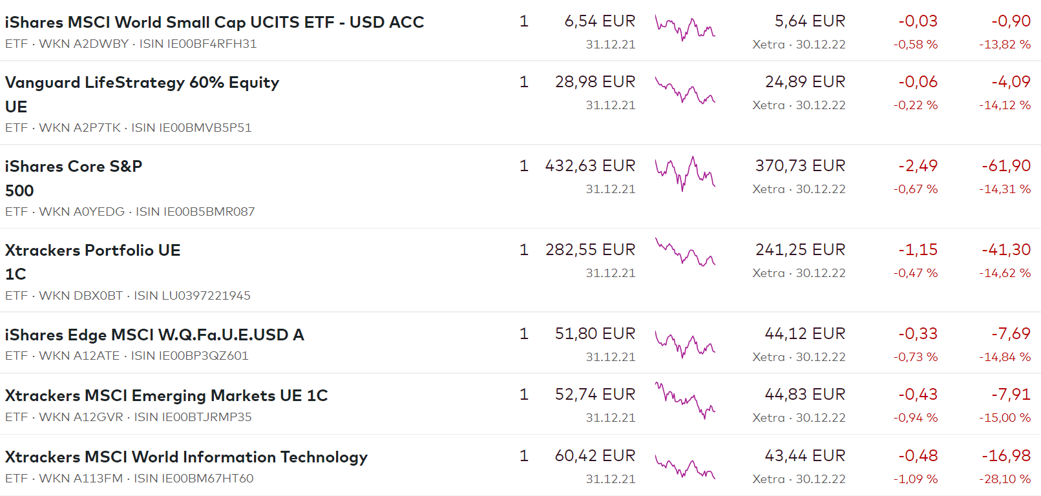
Task: Open Xtrackers MSCI Emerging Markets UE 1C
Action: pyautogui.click(x=166, y=395)
